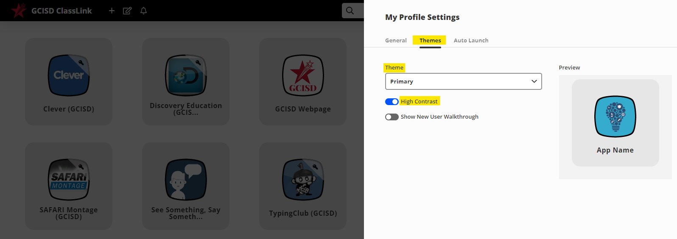677x239 pixels.
Task: Open the edit pencil icon in header
Action: [x=127, y=11]
